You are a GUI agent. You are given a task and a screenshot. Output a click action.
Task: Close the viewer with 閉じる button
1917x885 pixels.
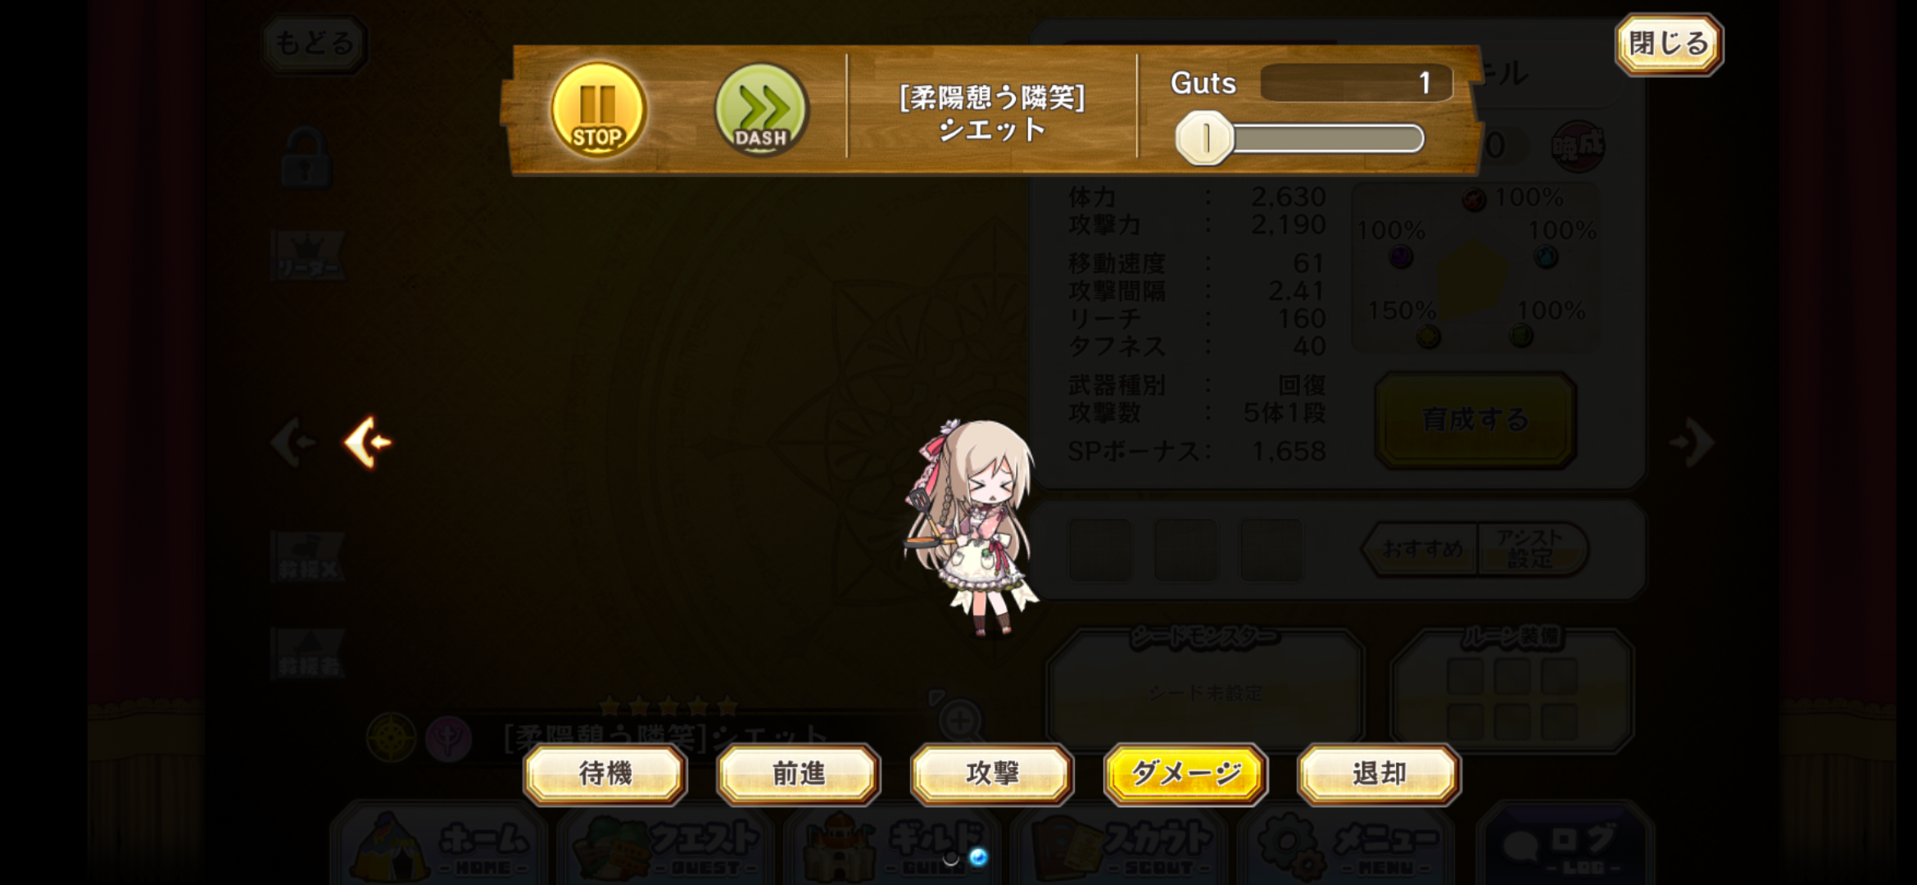1669,43
